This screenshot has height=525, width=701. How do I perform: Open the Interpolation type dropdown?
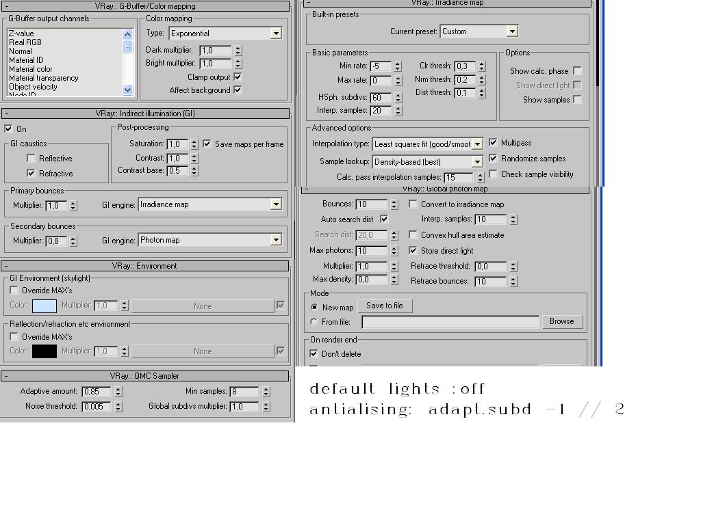point(477,144)
